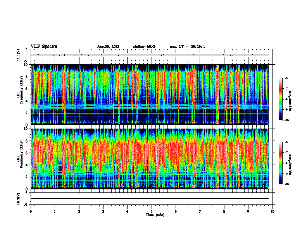This screenshot has width=307, height=237.
Task: Click the ch.2 spectrogram color scale bar
Action: pos(280,163)
